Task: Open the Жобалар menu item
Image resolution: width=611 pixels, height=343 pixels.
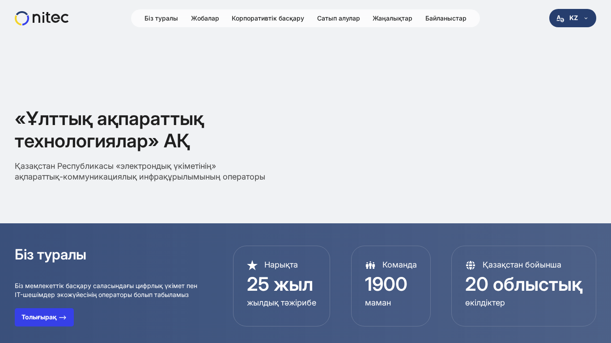Action: [x=205, y=18]
